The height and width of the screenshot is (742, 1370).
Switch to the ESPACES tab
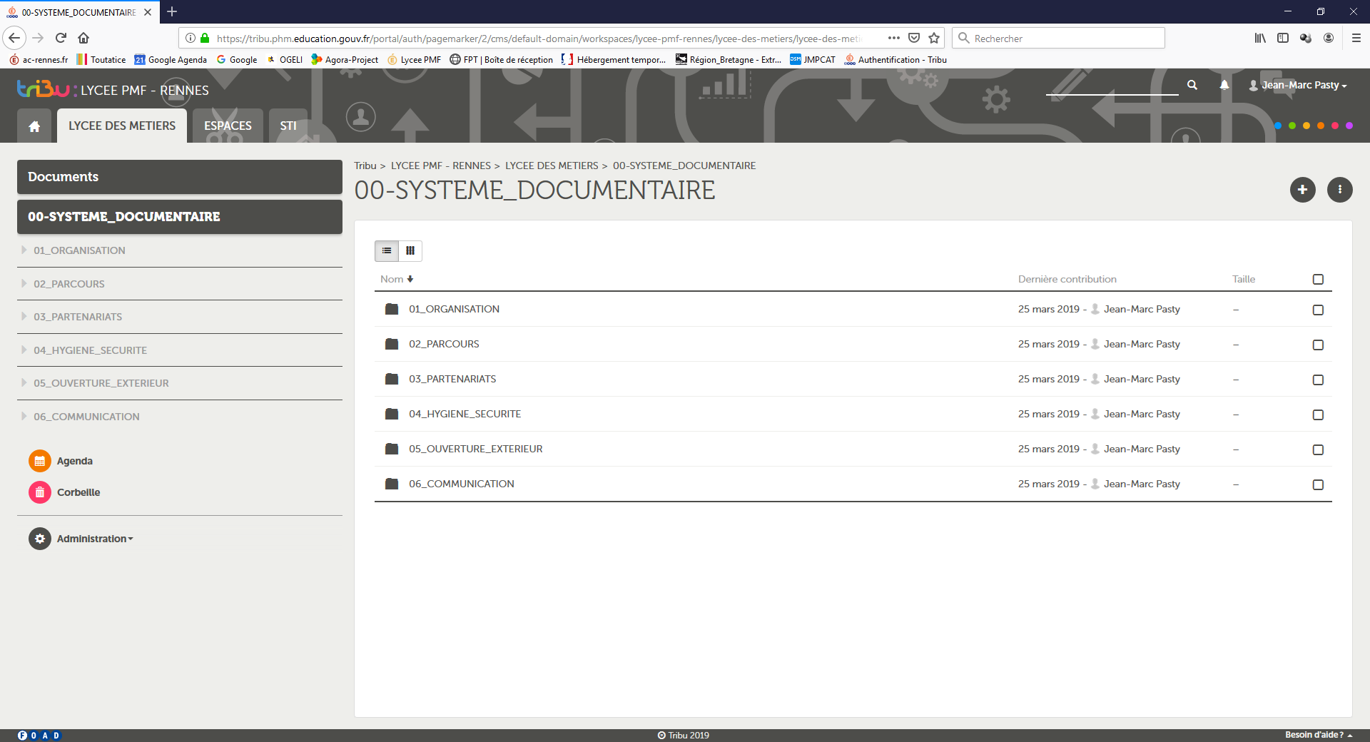pyautogui.click(x=228, y=126)
